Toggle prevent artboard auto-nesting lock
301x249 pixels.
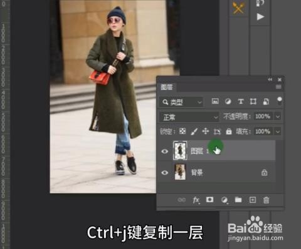[x=217, y=131]
